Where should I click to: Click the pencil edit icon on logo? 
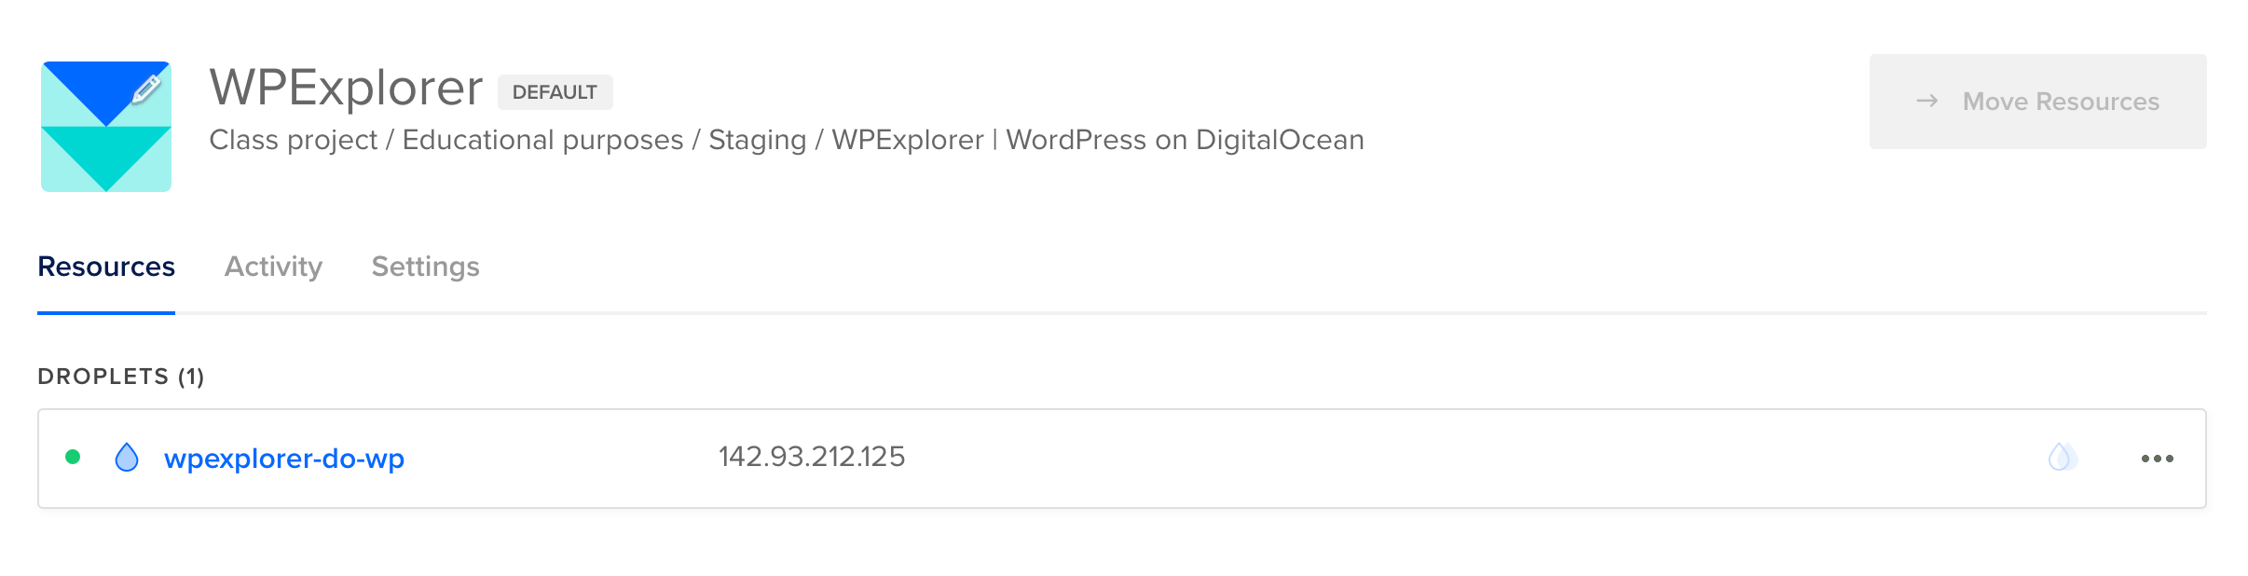point(146,89)
